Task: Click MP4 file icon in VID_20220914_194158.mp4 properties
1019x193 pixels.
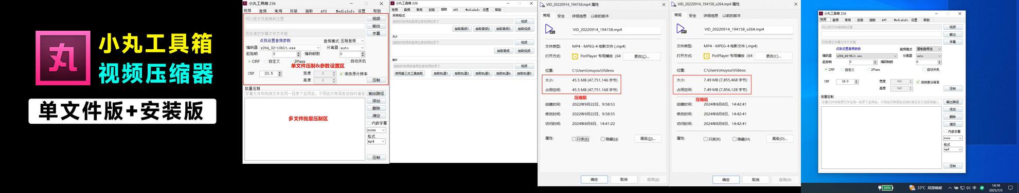Action: 550,29
